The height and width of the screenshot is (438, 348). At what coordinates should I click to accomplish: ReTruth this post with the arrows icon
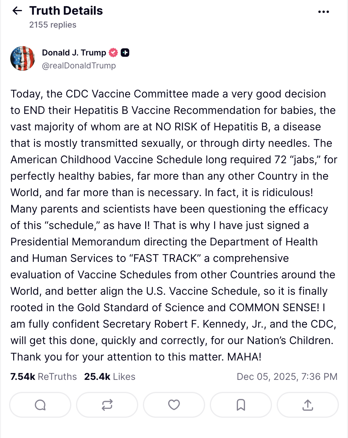107,405
